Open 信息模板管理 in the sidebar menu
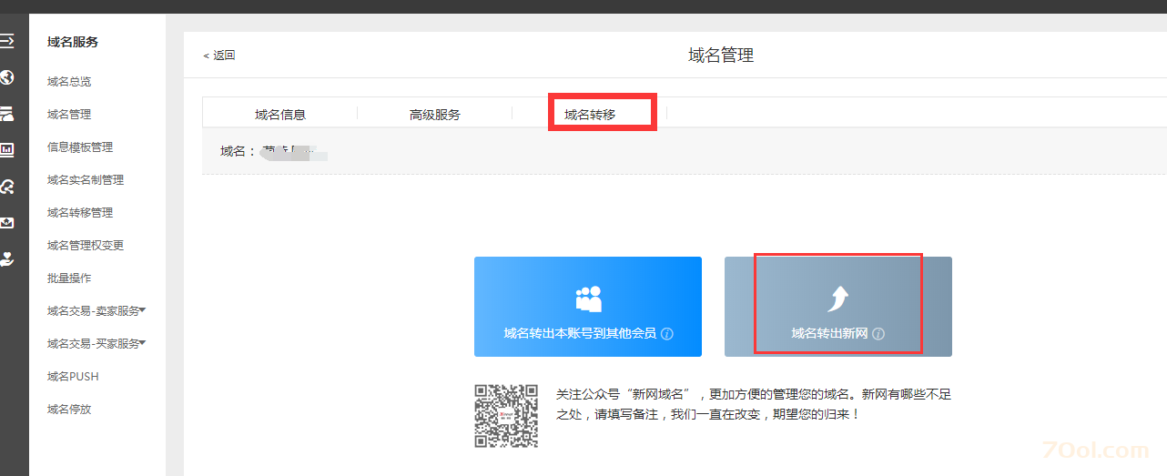Screen dimensions: 1167x476 click(x=80, y=147)
